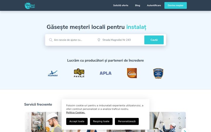This screenshot has width=211, height=132.
Task: Click the Devino meșter button
Action: pyautogui.click(x=176, y=5)
